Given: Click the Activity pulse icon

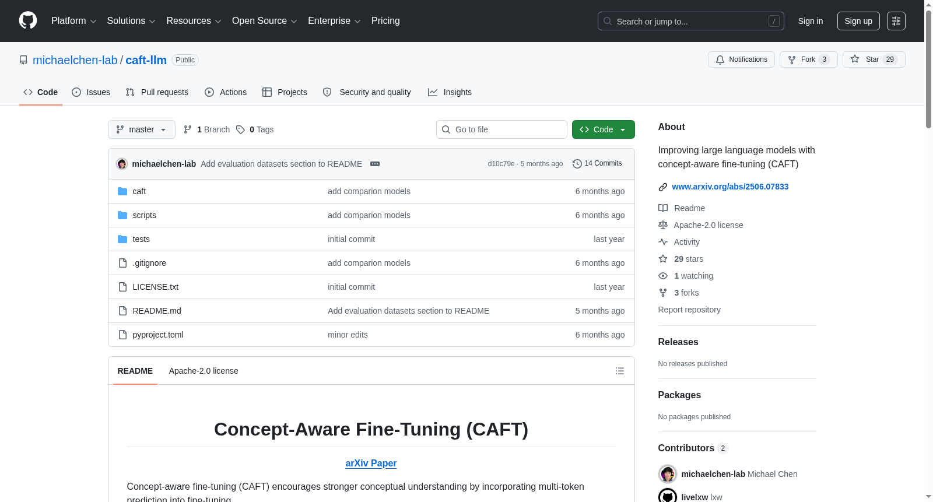Looking at the screenshot, I should pyautogui.click(x=663, y=242).
